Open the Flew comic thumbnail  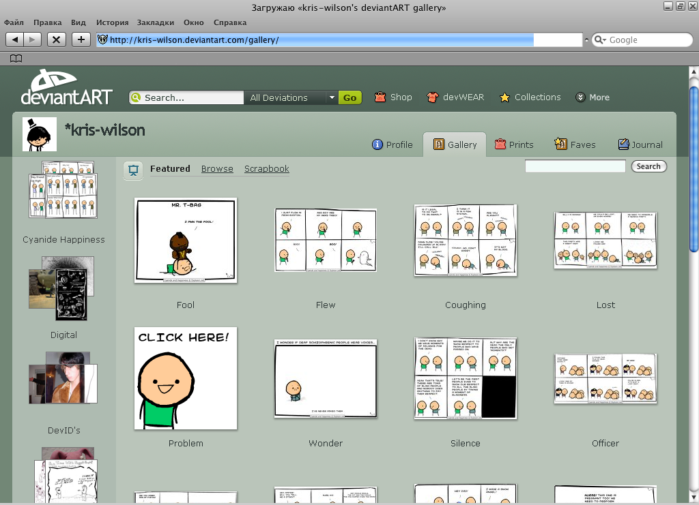(326, 240)
